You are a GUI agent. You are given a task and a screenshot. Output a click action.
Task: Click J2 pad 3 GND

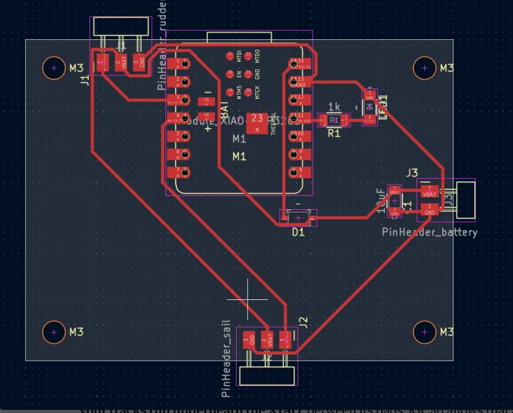click(x=249, y=340)
